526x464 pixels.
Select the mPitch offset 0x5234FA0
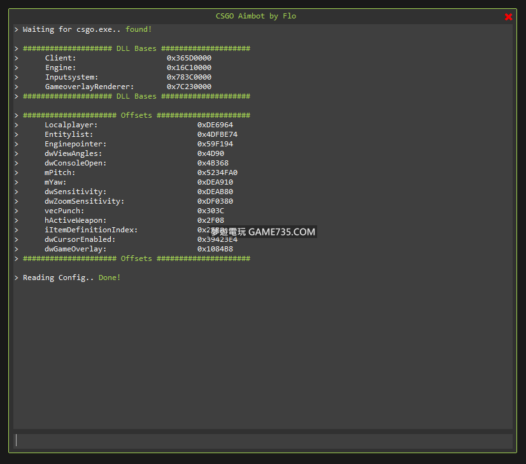point(217,172)
